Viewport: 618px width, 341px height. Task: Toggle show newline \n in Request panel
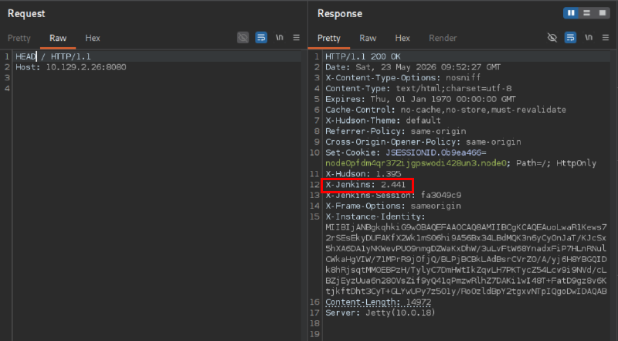(280, 37)
